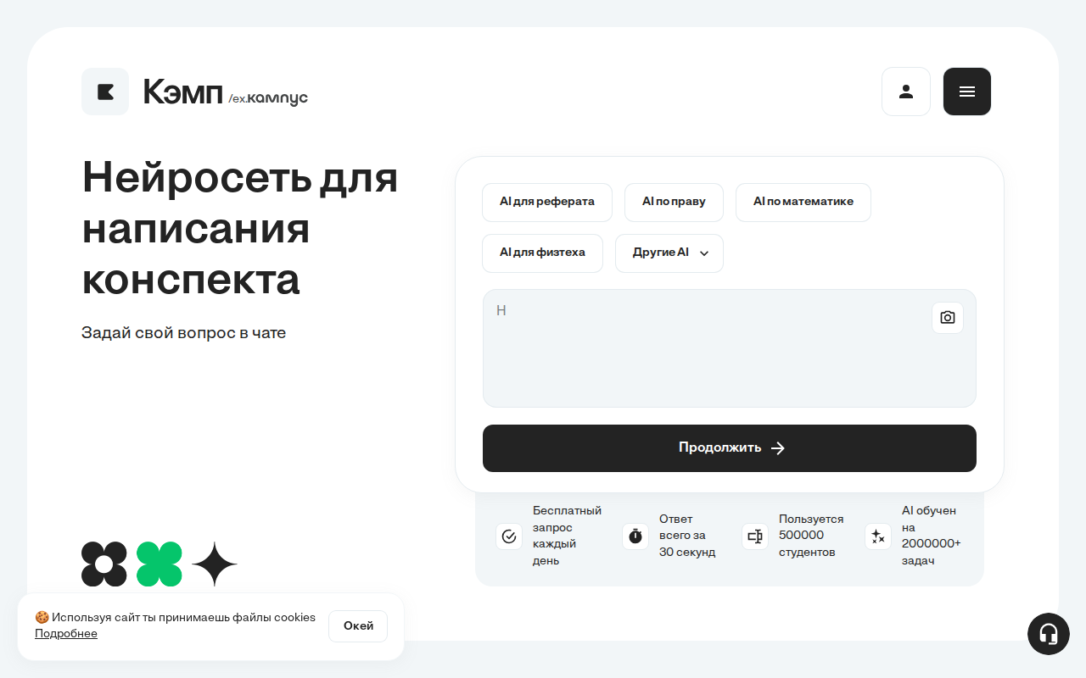The width and height of the screenshot is (1086, 678).
Task: Click the Кэмп /ex.кампус wordmark
Action: click(226, 92)
